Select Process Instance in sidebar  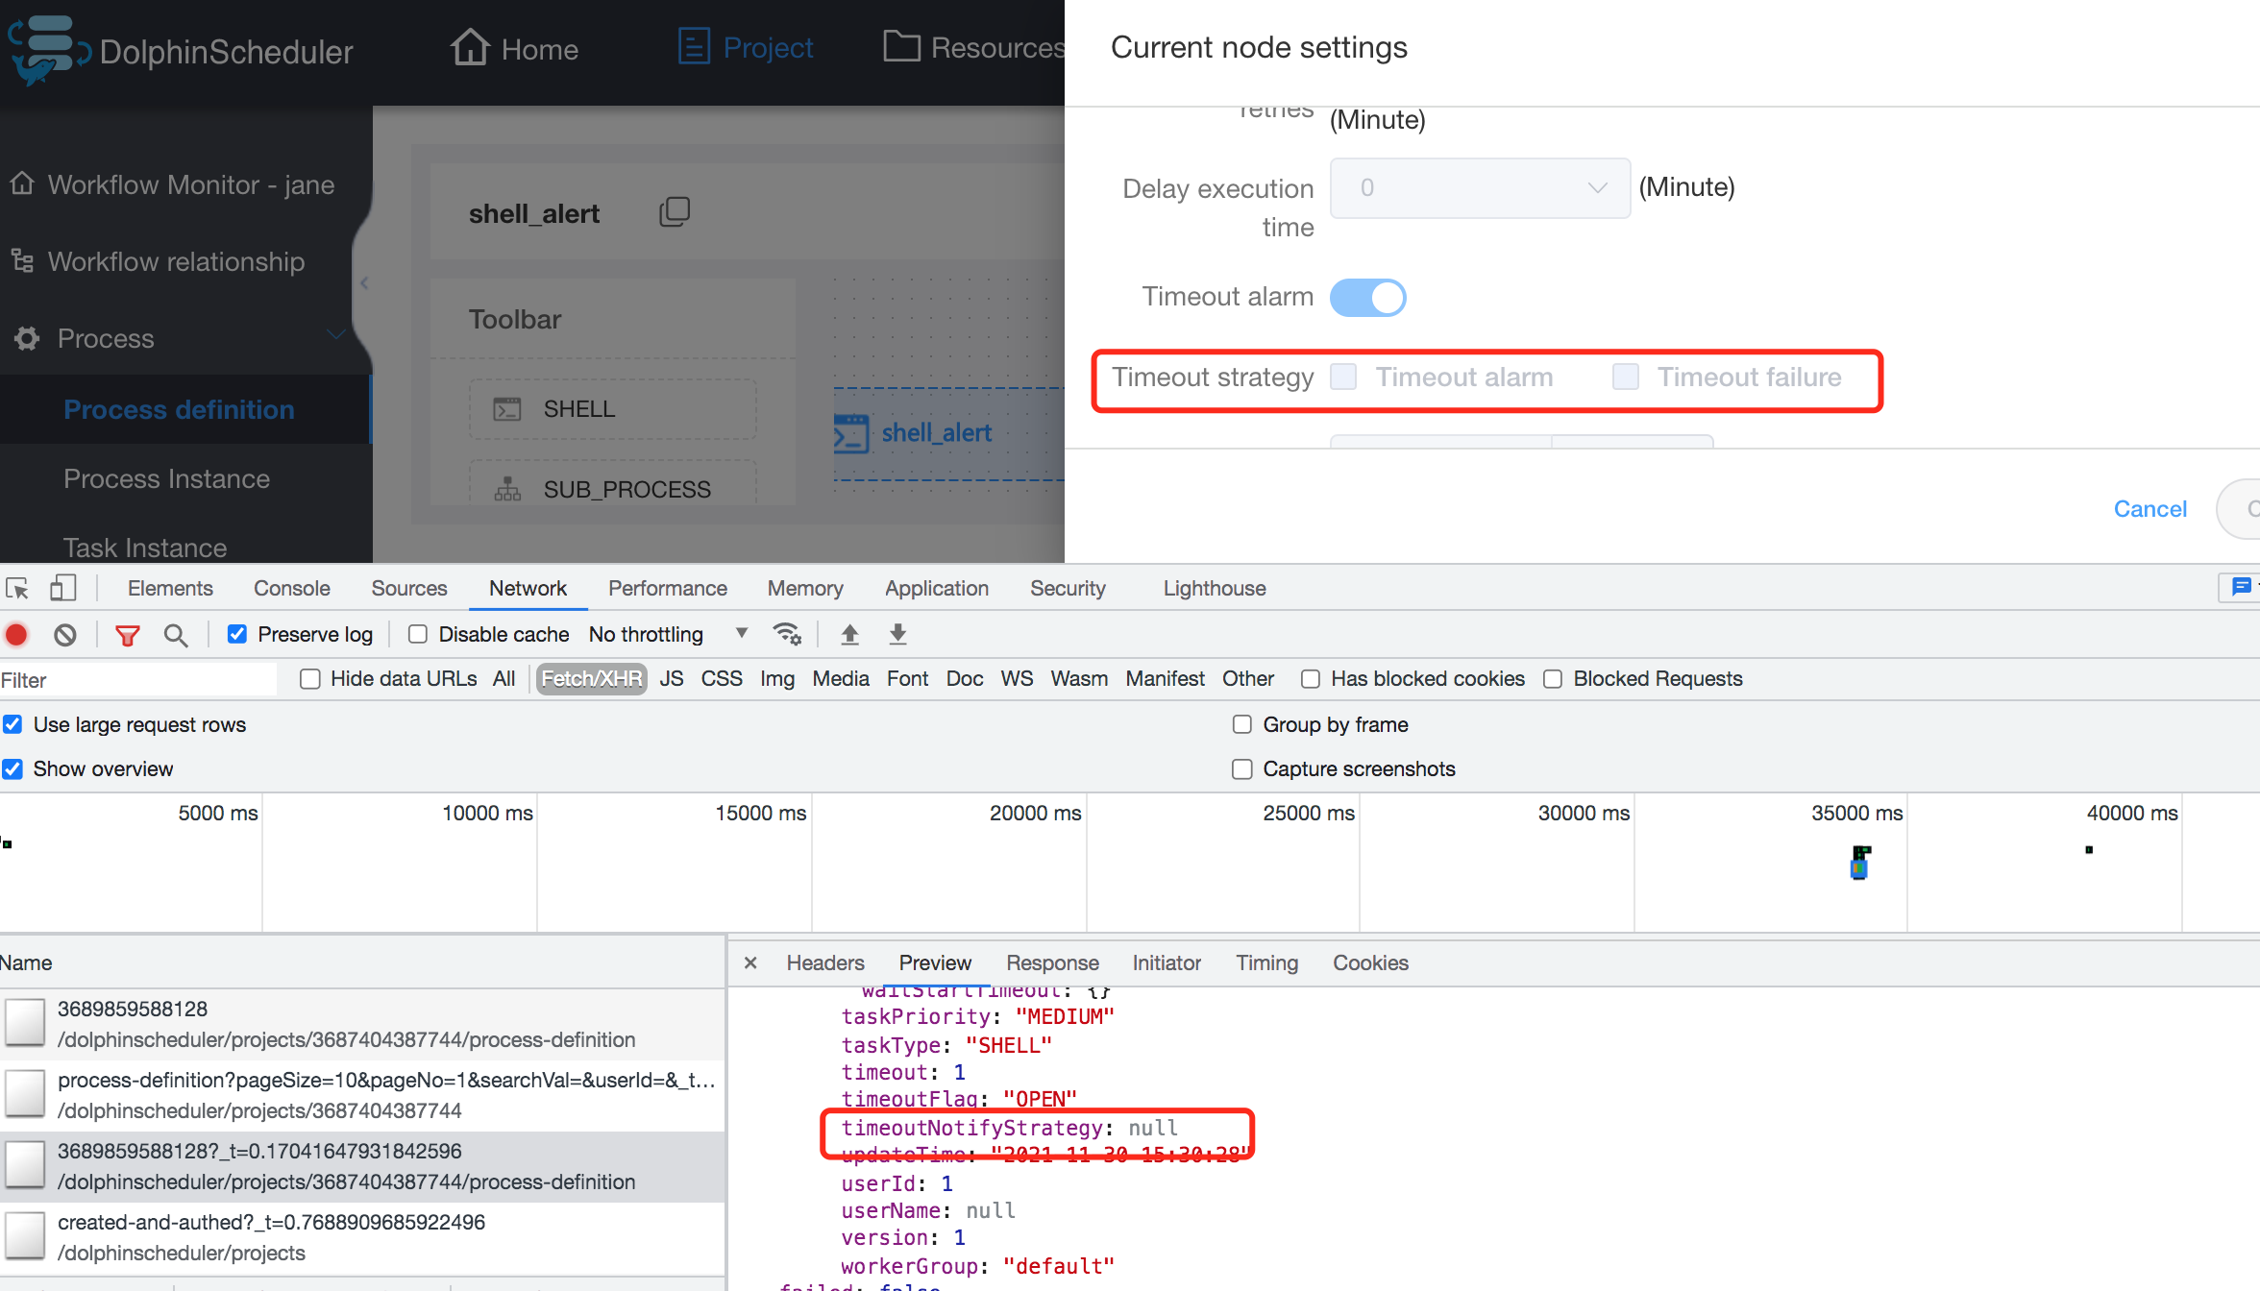click(x=166, y=478)
